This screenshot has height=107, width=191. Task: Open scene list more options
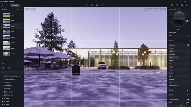[x=21, y=10]
